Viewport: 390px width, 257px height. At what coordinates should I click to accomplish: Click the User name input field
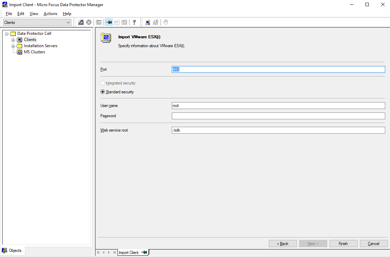[x=278, y=106]
